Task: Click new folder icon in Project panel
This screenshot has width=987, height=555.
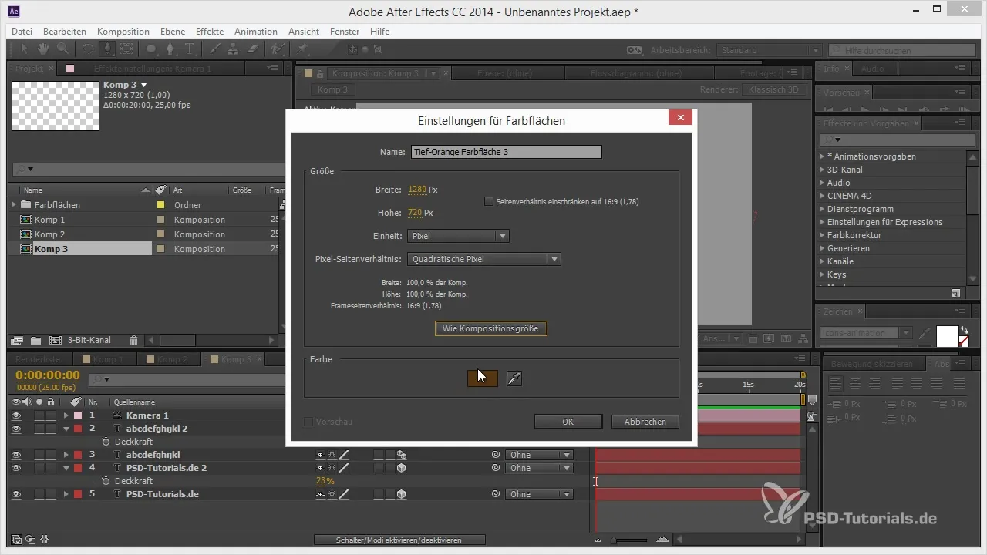Action: click(36, 340)
